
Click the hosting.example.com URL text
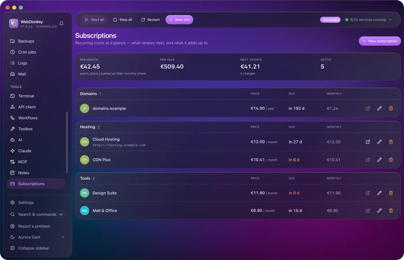(x=119, y=145)
